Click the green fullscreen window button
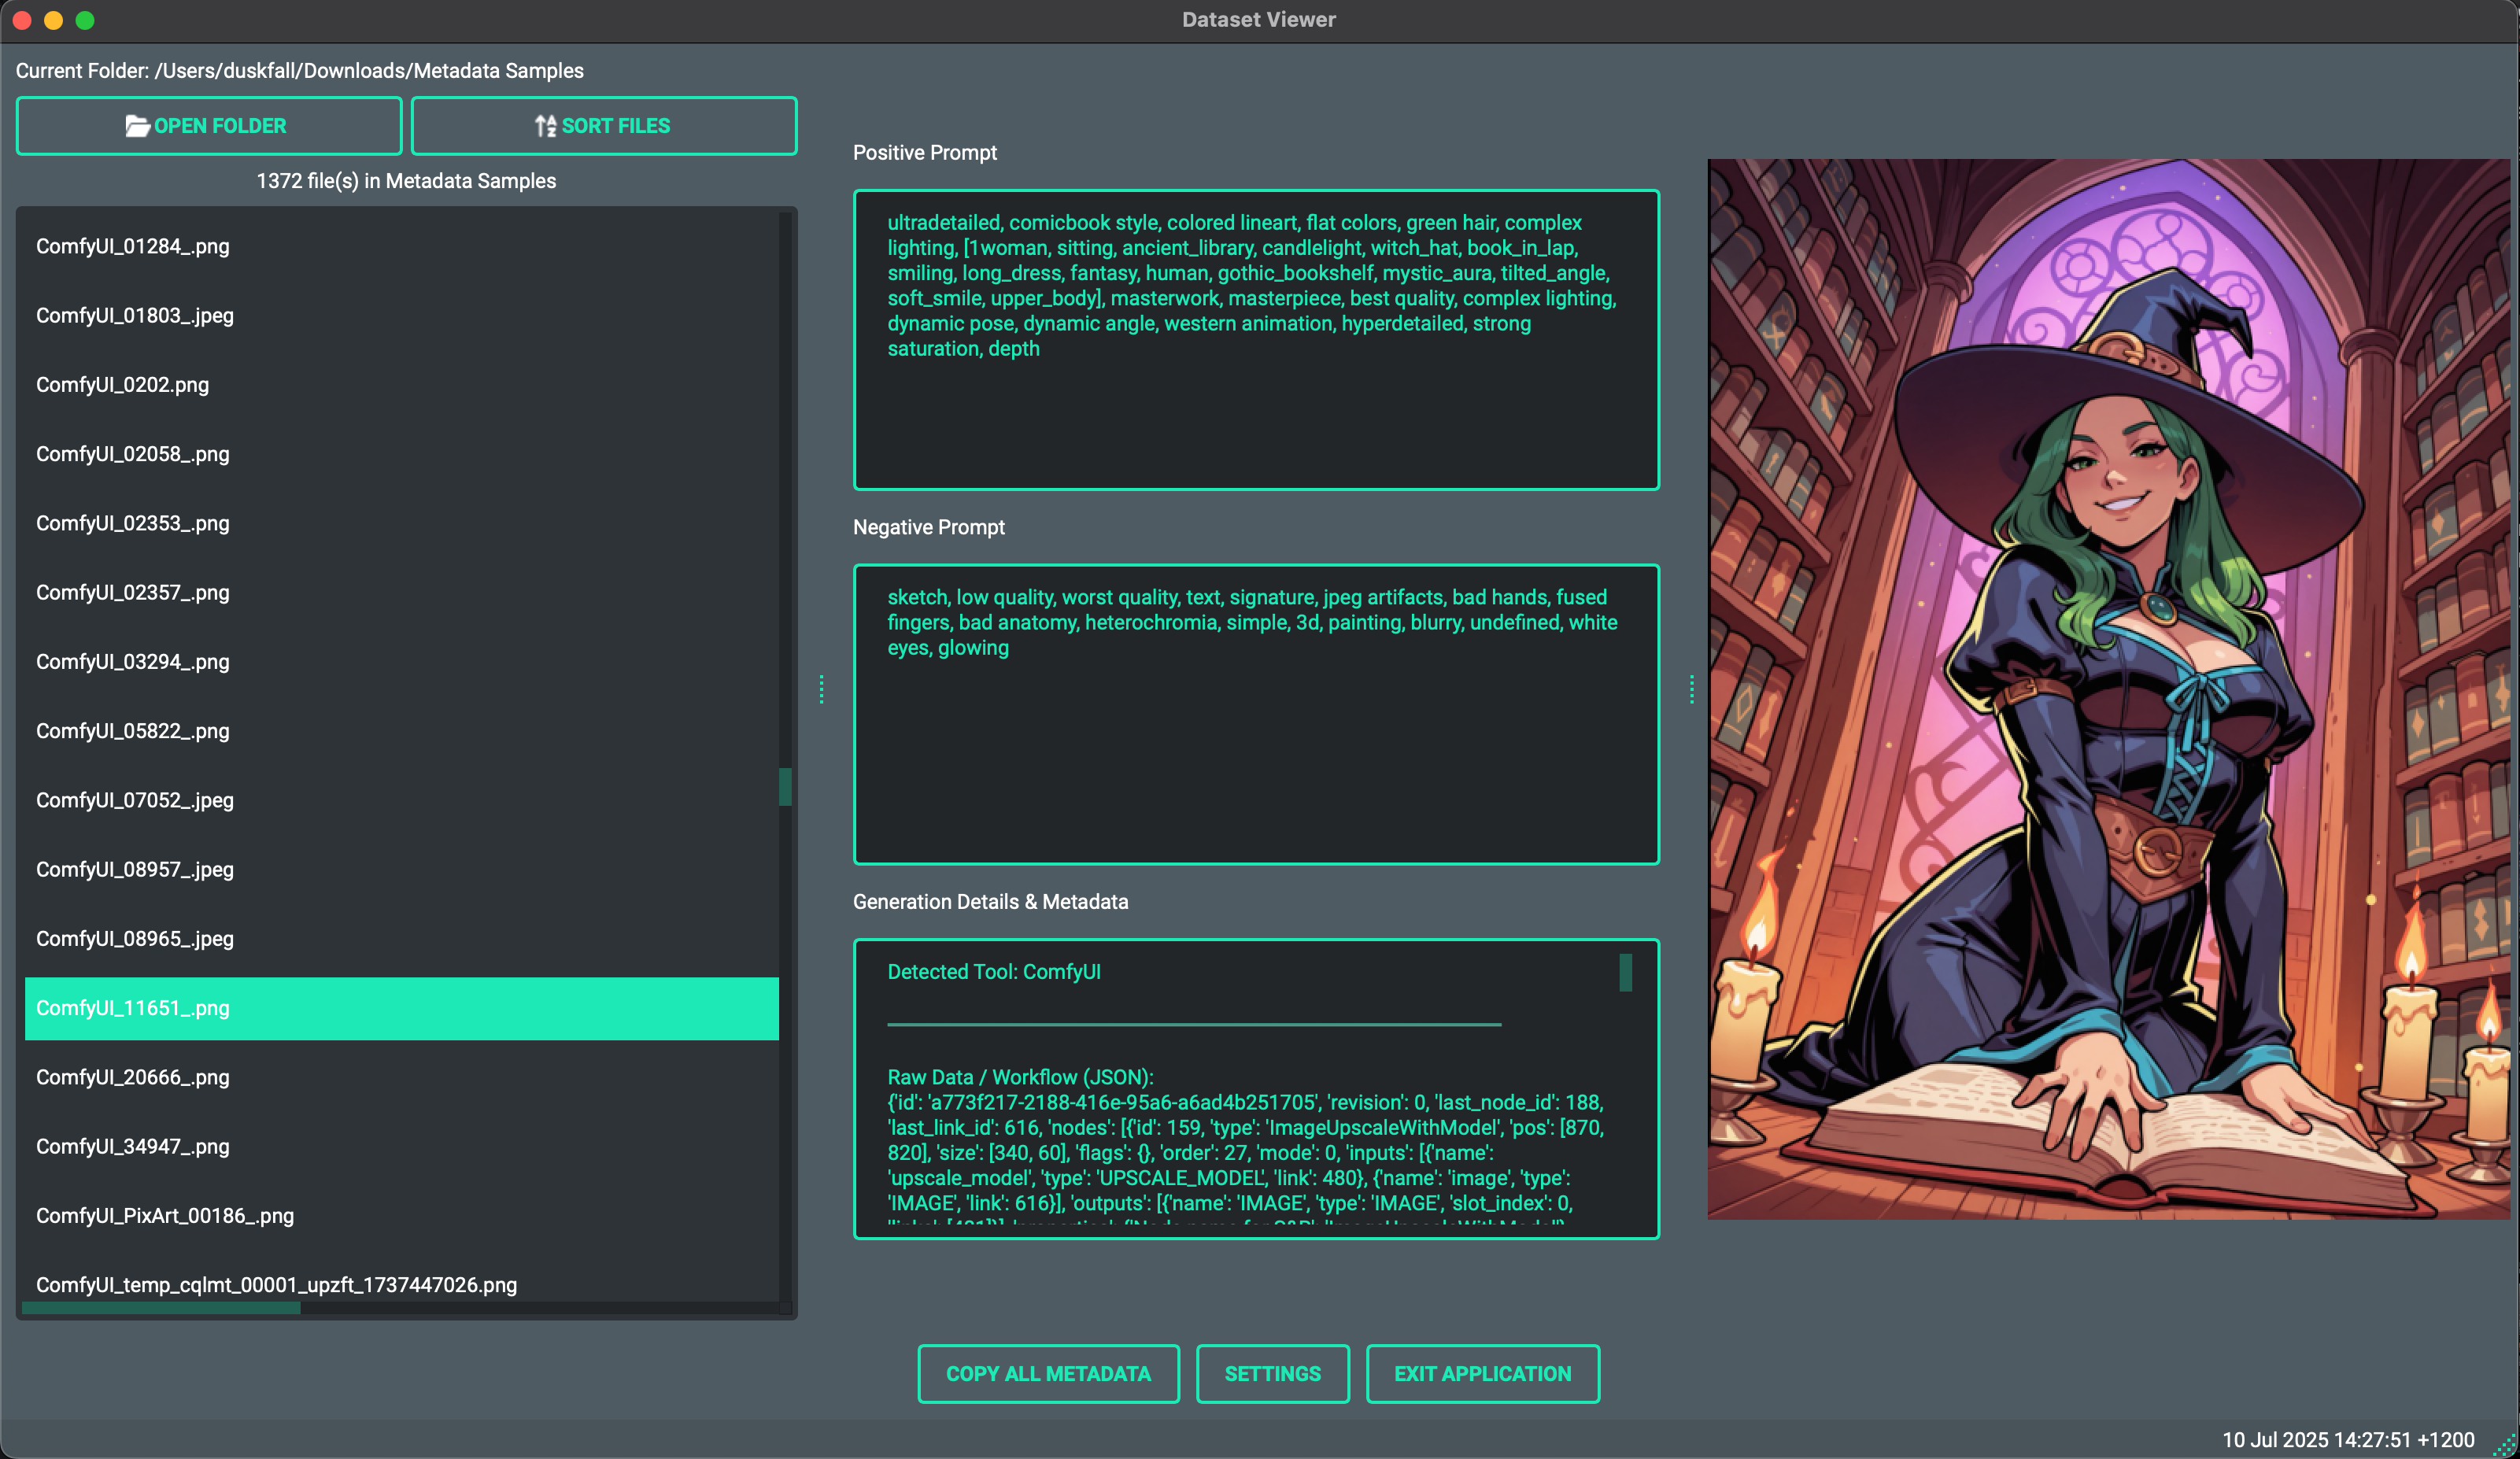This screenshot has width=2520, height=1459. pos(85,20)
